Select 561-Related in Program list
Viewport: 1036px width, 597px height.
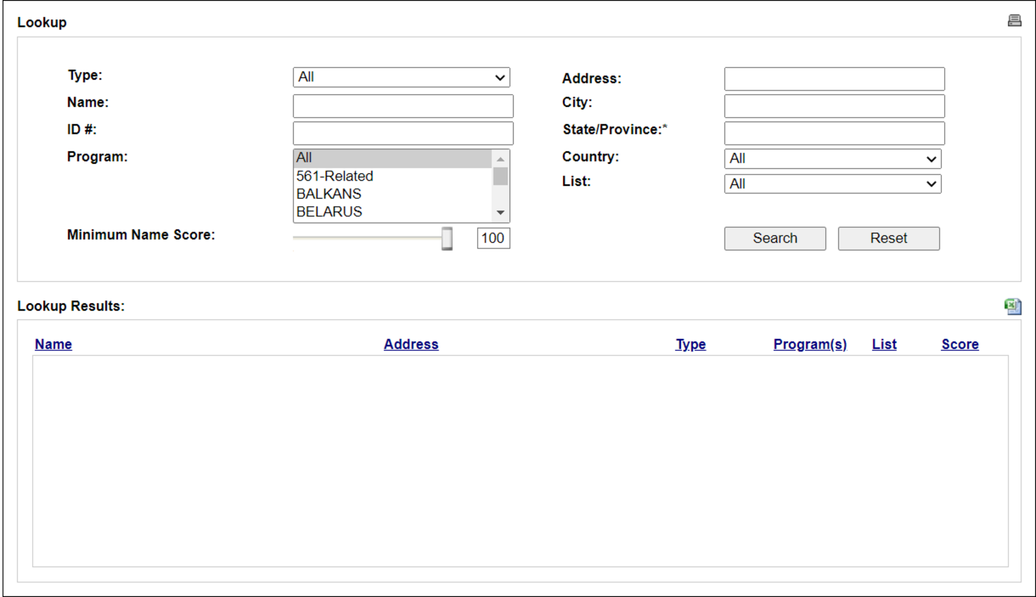tap(393, 176)
